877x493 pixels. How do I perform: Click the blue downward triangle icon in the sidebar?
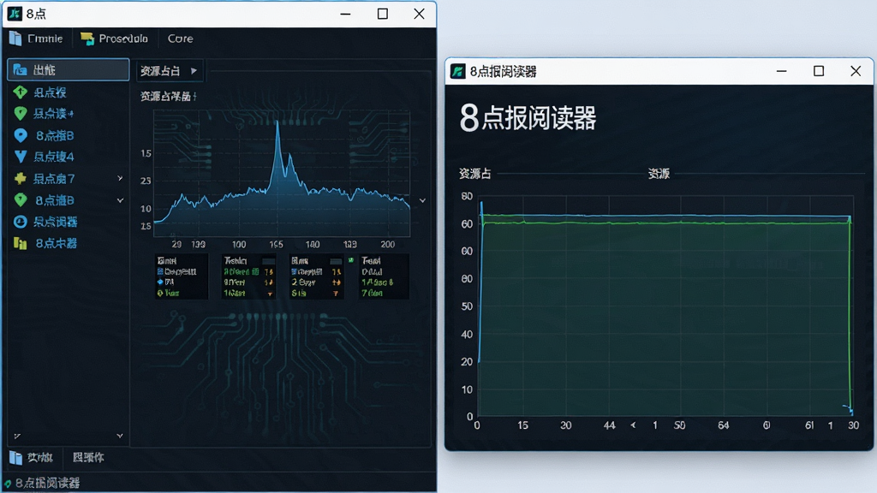tap(21, 157)
